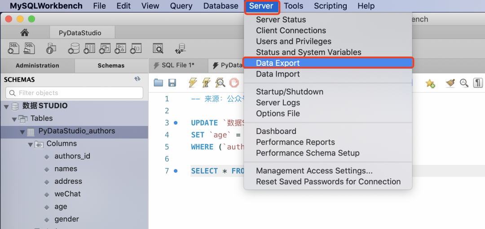Open the MySQLWorkbench application menu

[46, 6]
